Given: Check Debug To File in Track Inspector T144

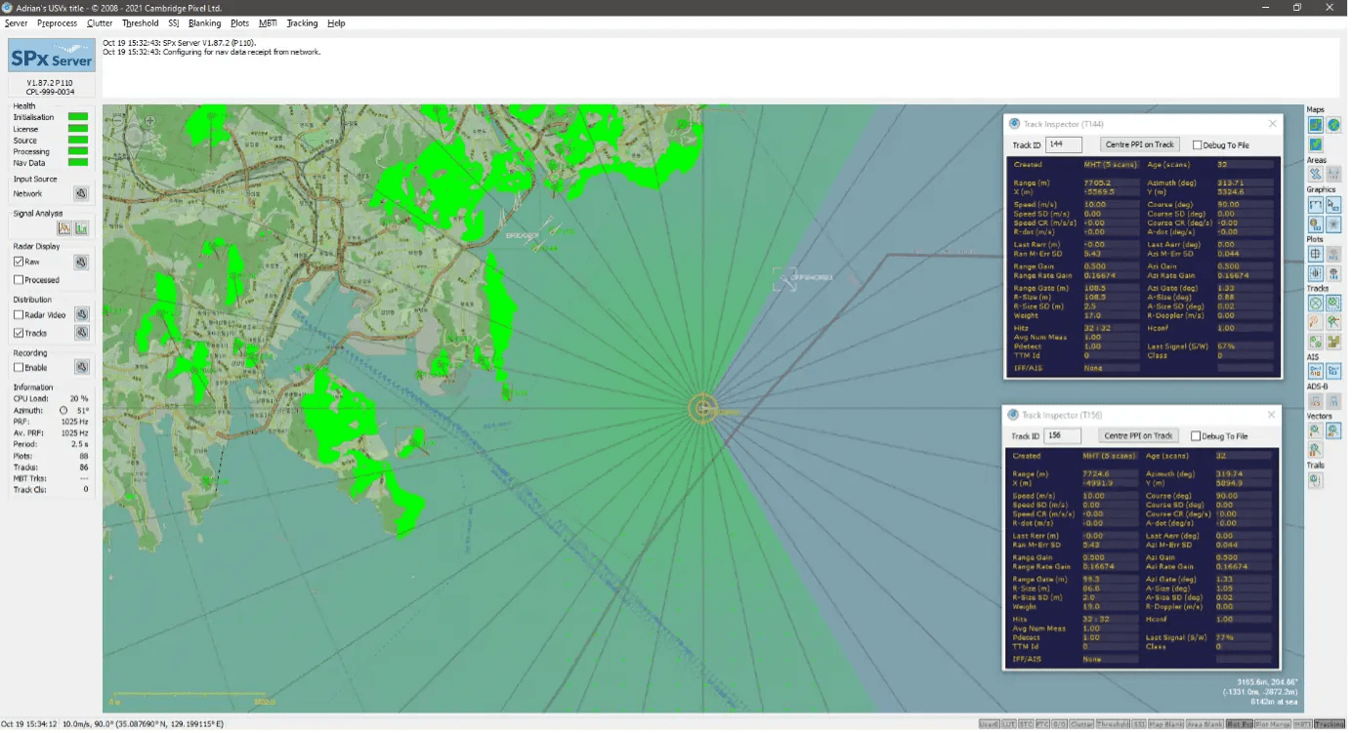Looking at the screenshot, I should [1196, 144].
